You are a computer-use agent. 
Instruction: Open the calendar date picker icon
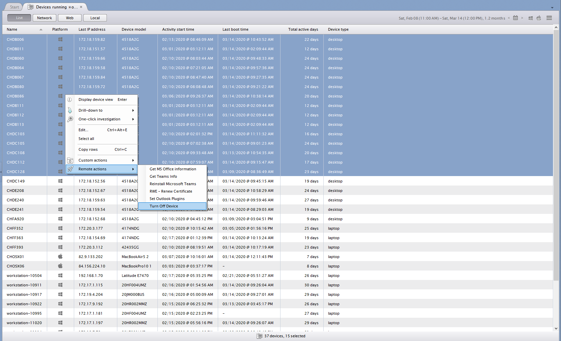515,18
